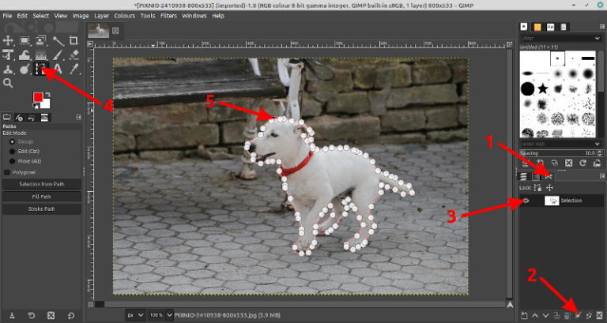This screenshot has height=323, width=607.
Task: Select the Move (Alt) edit mode
Action: tap(11, 160)
